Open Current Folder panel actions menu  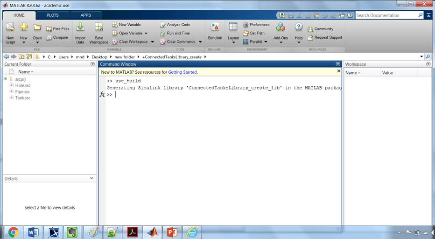pyautogui.click(x=93, y=64)
